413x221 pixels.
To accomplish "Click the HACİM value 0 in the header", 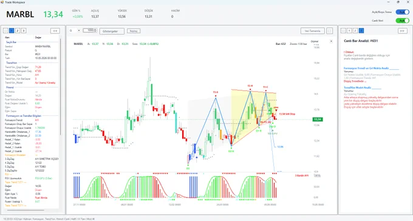I will click(x=172, y=16).
